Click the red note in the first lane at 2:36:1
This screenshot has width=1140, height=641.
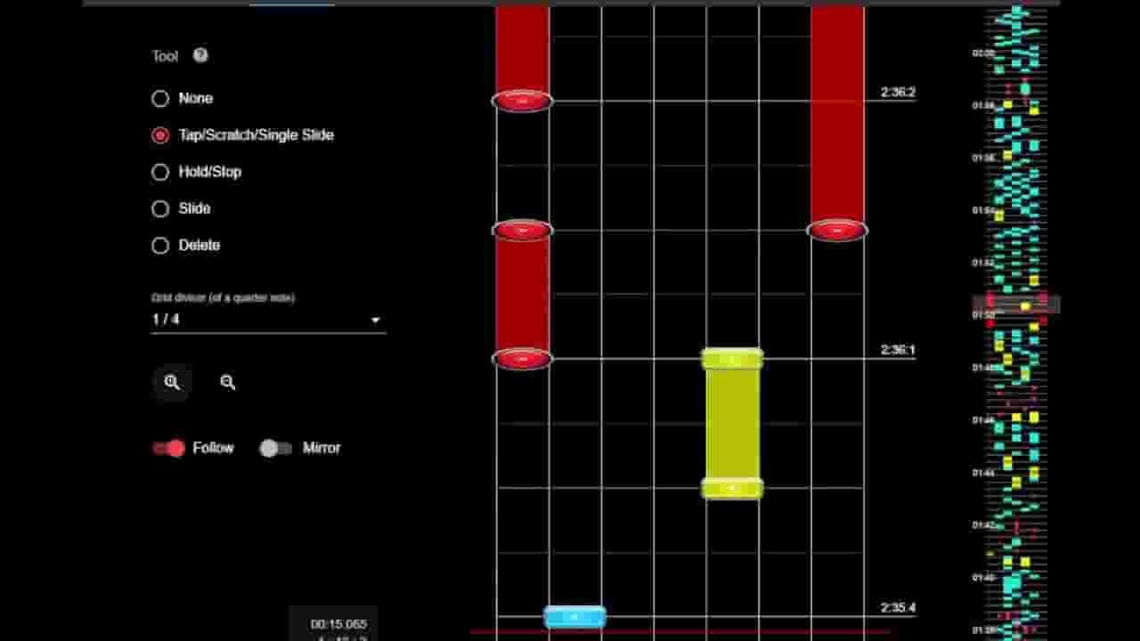522,359
